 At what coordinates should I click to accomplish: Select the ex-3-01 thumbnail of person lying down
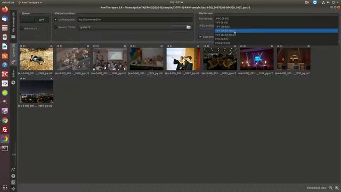pyautogui.click(x=36, y=59)
